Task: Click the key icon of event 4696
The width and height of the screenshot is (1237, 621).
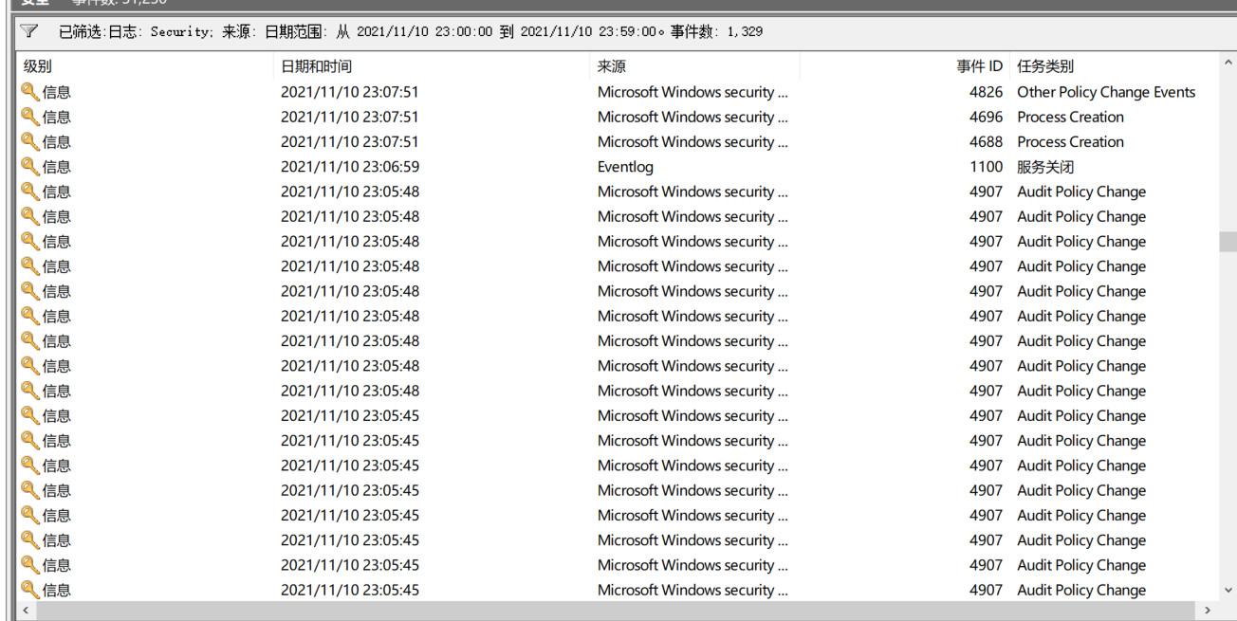Action: coord(30,117)
